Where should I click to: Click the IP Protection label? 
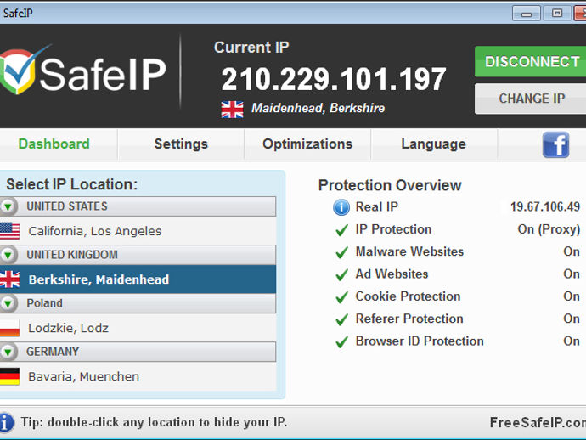click(393, 229)
